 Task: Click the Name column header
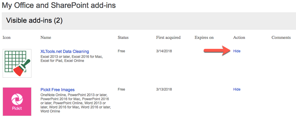[x=46, y=38]
